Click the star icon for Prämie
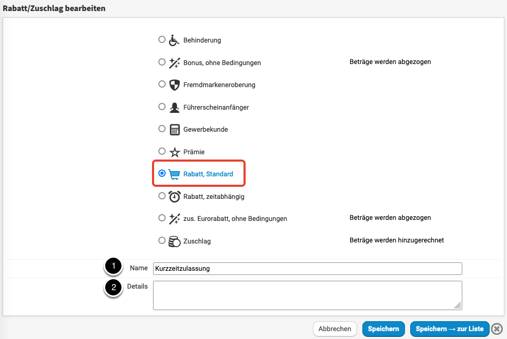This screenshot has width=507, height=339. [174, 152]
